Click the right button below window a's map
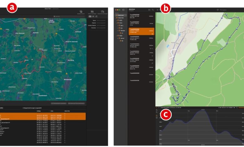244x147 pixels. point(76,104)
